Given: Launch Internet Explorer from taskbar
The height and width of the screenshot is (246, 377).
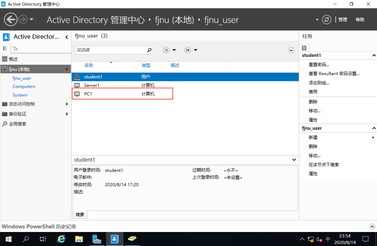Looking at the screenshot, I should click(61, 239).
